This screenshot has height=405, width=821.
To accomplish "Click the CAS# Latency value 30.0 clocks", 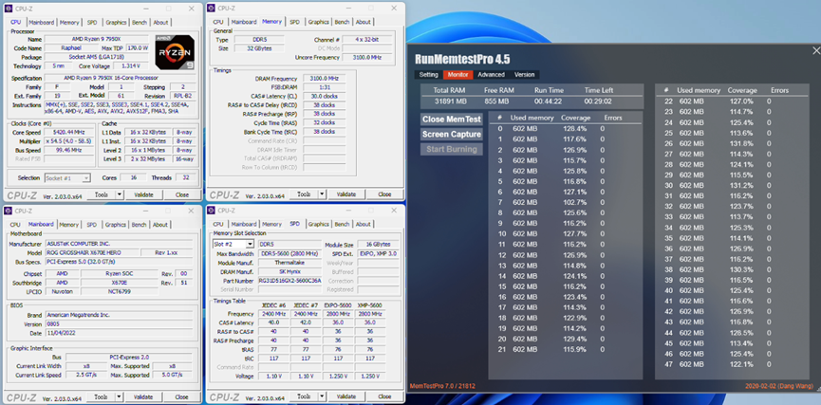I will click(324, 97).
